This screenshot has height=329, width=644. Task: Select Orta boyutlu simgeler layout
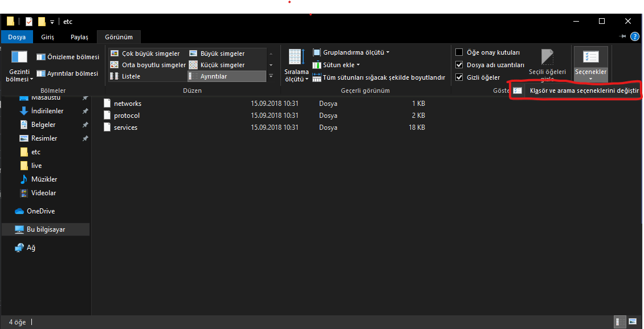click(148, 65)
